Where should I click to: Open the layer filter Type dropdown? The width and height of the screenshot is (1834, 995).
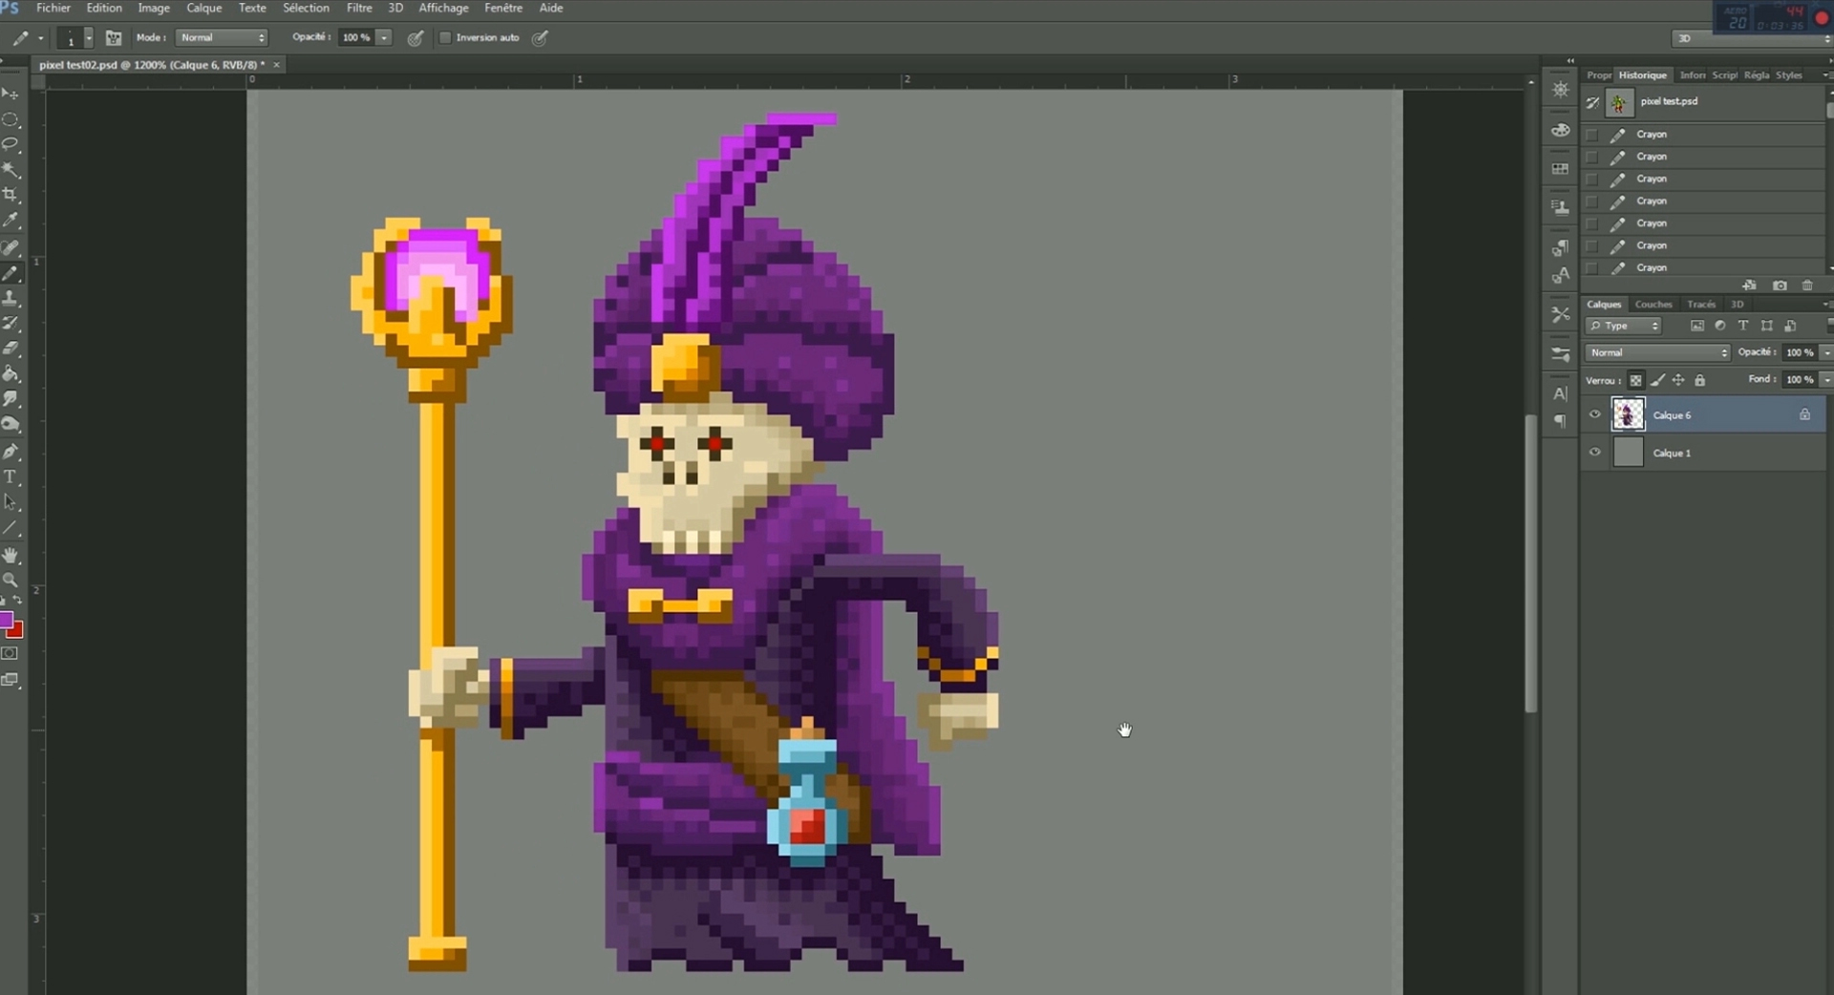[x=1624, y=326]
